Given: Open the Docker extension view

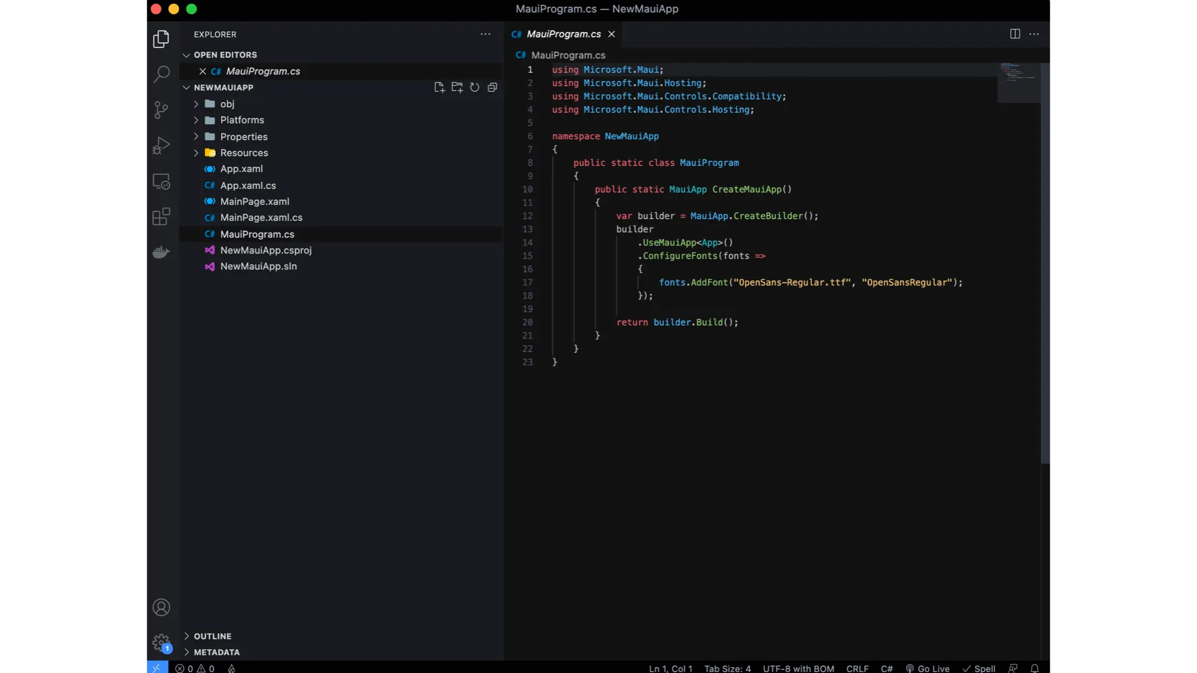Looking at the screenshot, I should coord(161,252).
